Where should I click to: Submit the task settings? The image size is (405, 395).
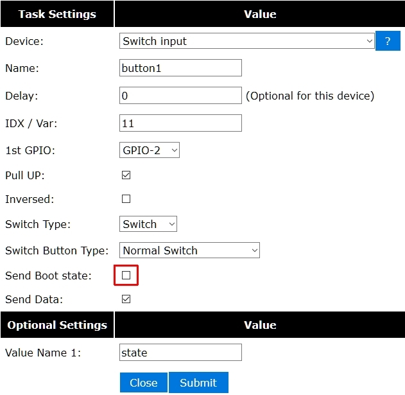click(x=198, y=383)
